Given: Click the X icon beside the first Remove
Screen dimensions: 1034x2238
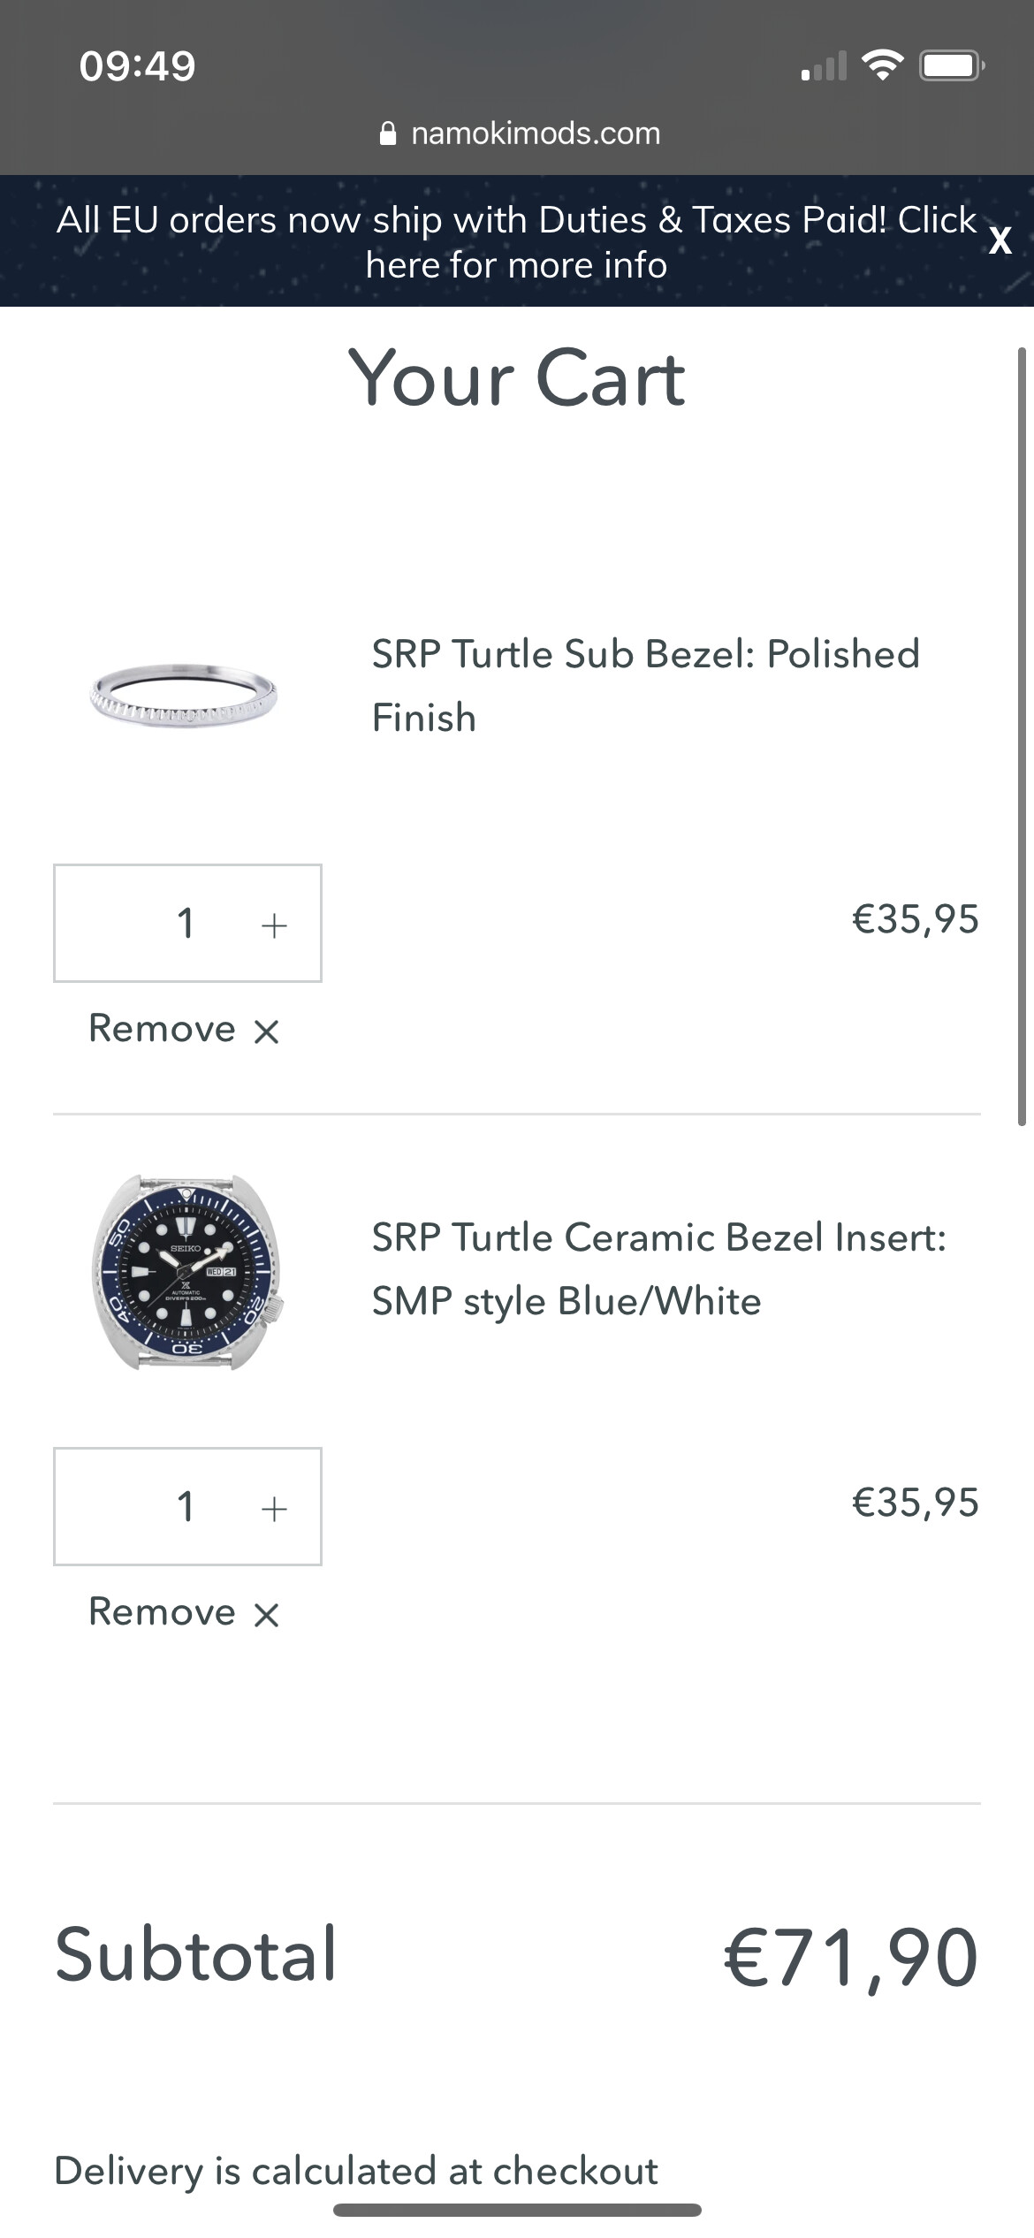Looking at the screenshot, I should point(266,1031).
